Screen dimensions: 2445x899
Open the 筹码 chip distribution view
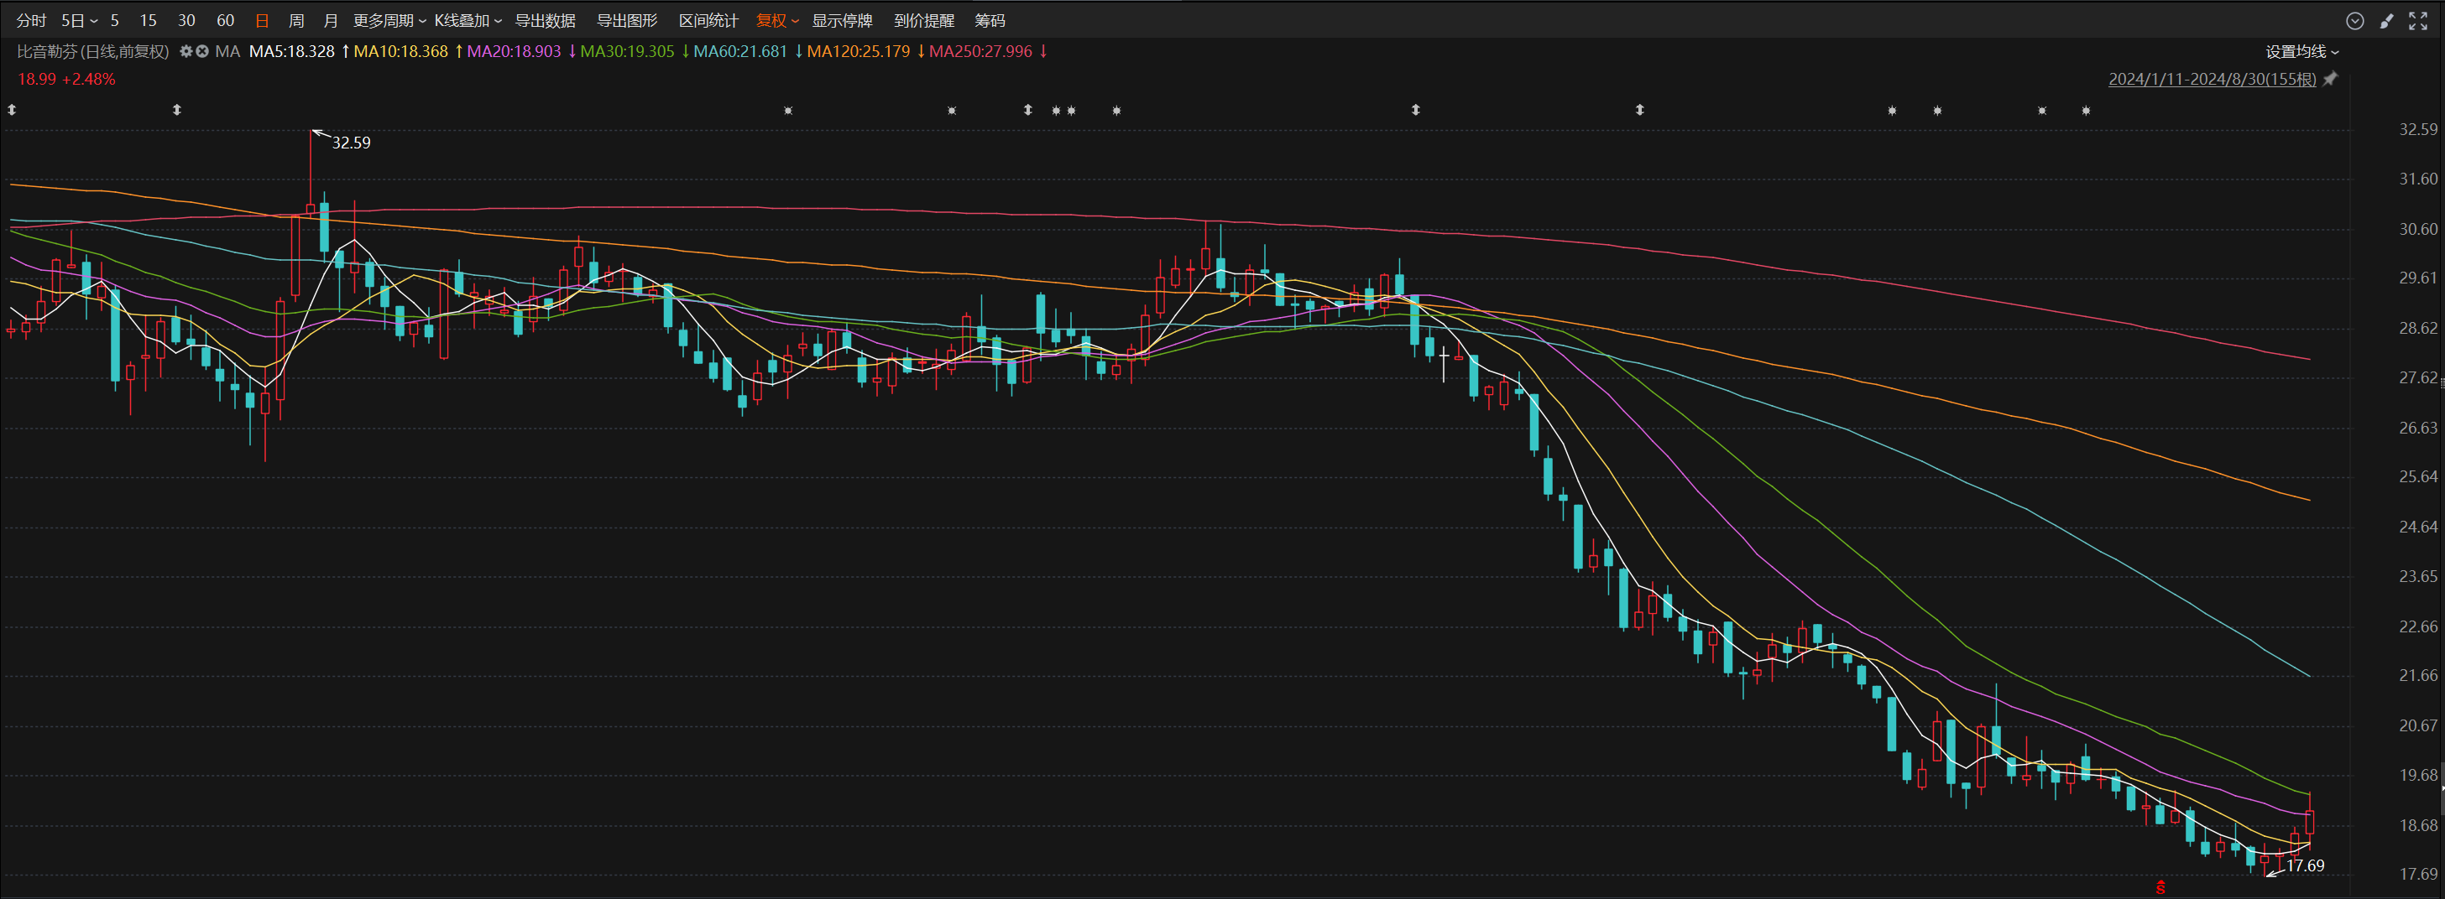pyautogui.click(x=989, y=21)
